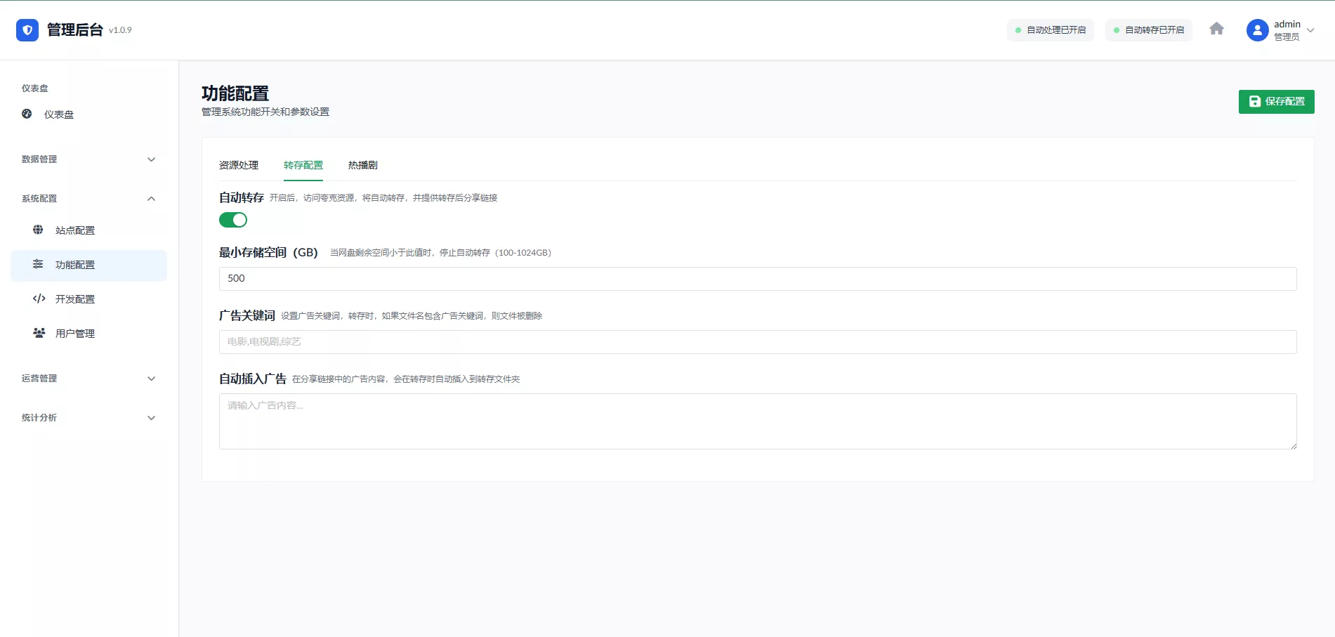Click the shield logo icon
Viewport: 1335px width, 637px height.
[27, 30]
